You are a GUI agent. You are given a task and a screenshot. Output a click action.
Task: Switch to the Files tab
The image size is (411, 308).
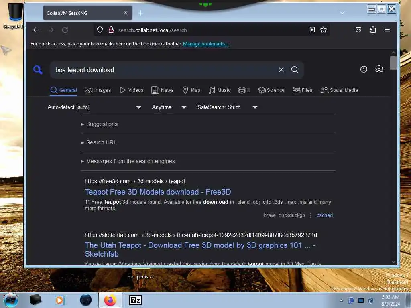[x=303, y=90]
